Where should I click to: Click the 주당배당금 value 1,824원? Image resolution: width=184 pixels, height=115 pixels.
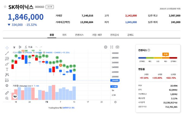tap(174, 94)
